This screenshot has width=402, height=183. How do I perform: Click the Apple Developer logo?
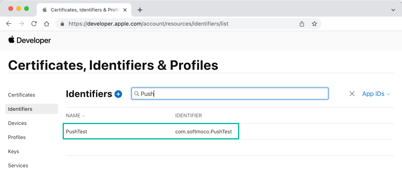[x=30, y=40]
